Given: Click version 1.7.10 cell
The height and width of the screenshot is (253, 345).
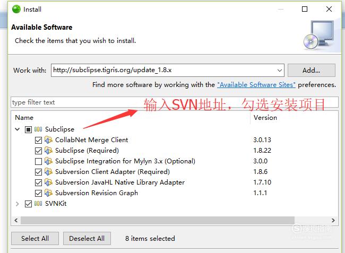Looking at the screenshot, I should click(262, 182).
